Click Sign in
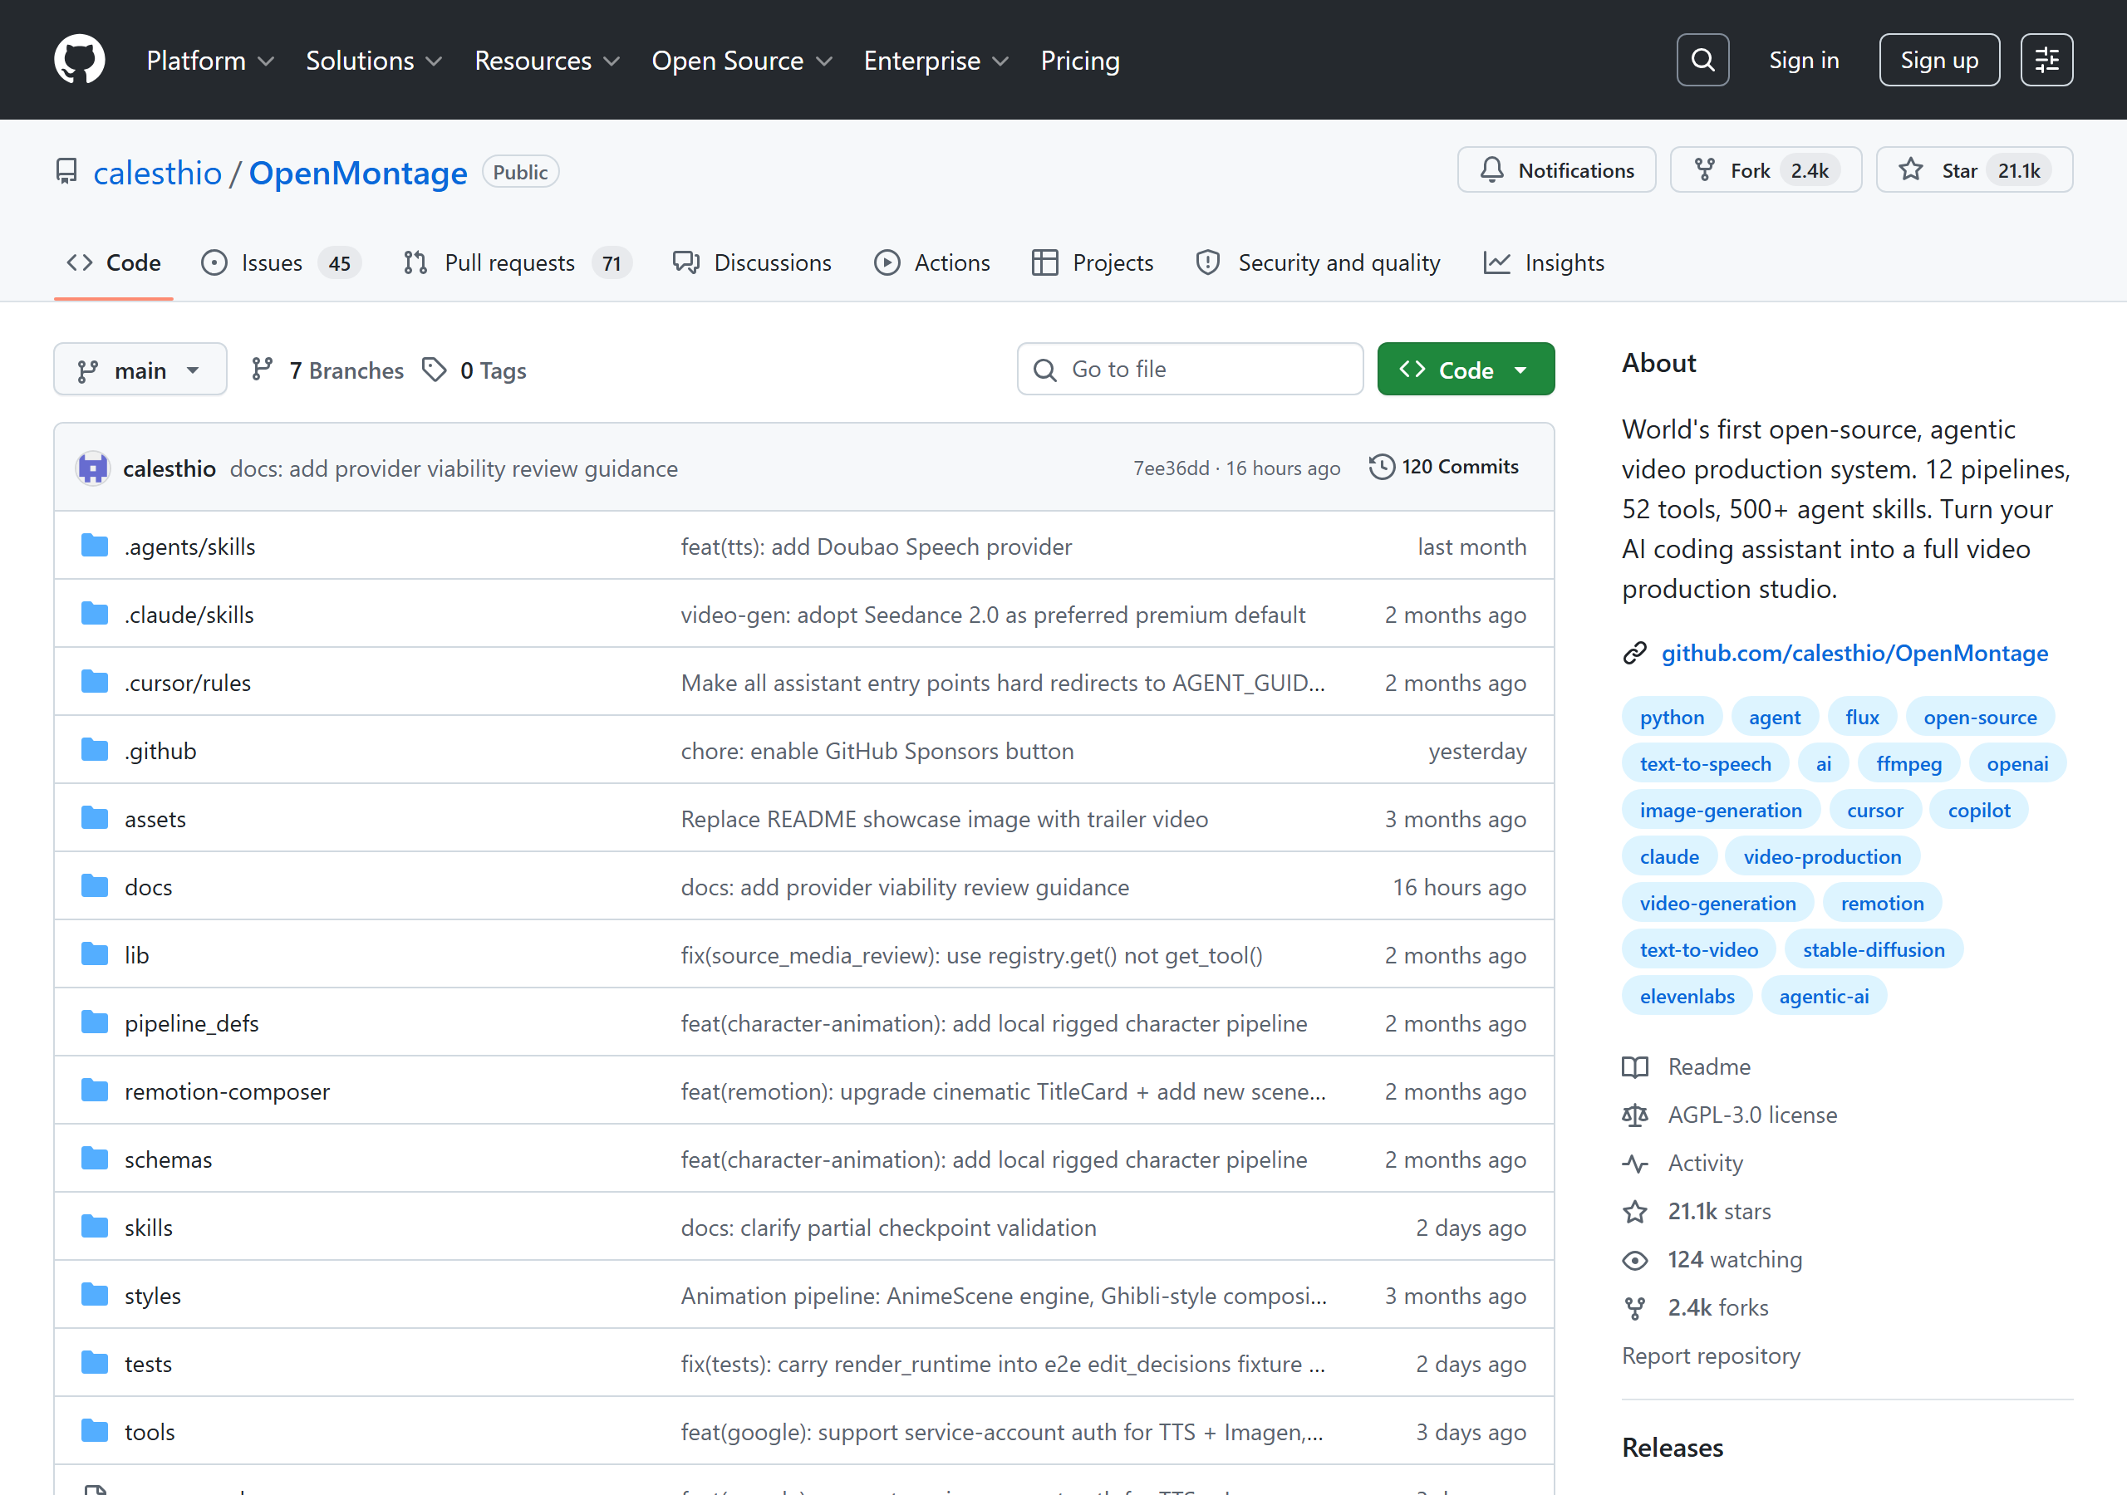 pos(1804,60)
